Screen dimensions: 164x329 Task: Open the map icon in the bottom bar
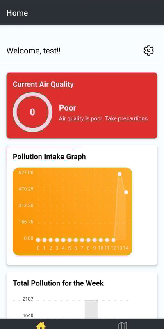[123, 325]
